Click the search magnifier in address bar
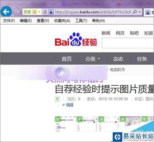154x142 pixels. [135, 12]
